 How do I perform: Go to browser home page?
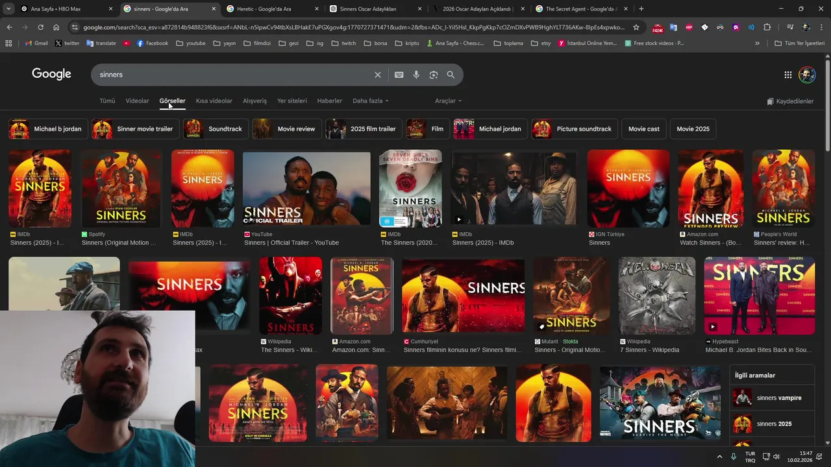(x=56, y=27)
